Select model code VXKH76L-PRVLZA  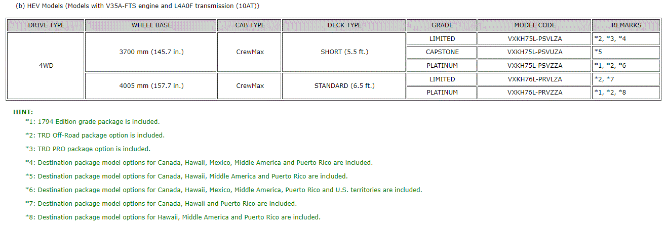534,79
